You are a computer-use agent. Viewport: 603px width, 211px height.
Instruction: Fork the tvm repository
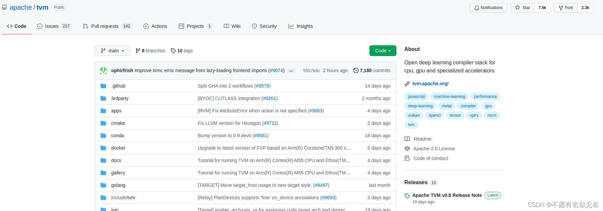pos(566,8)
